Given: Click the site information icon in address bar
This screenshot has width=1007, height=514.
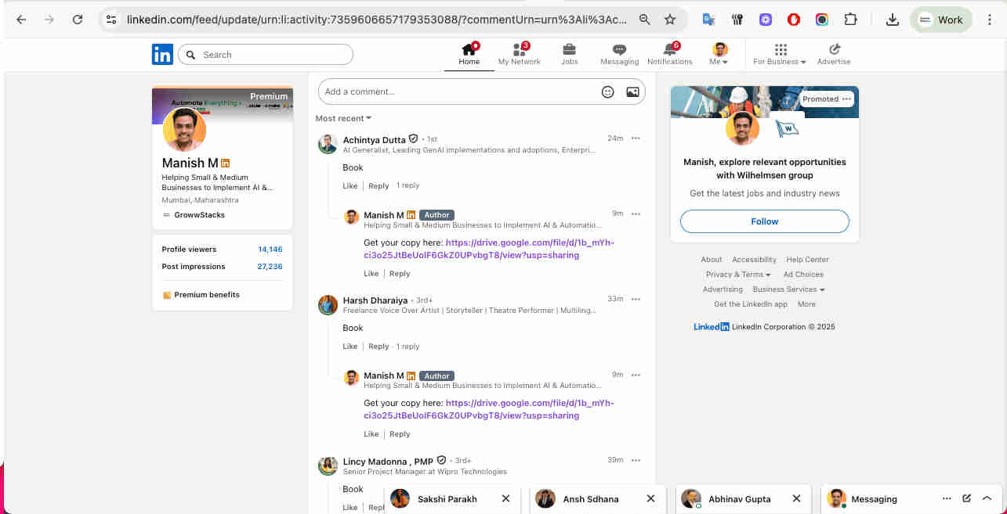Looking at the screenshot, I should coord(111,20).
